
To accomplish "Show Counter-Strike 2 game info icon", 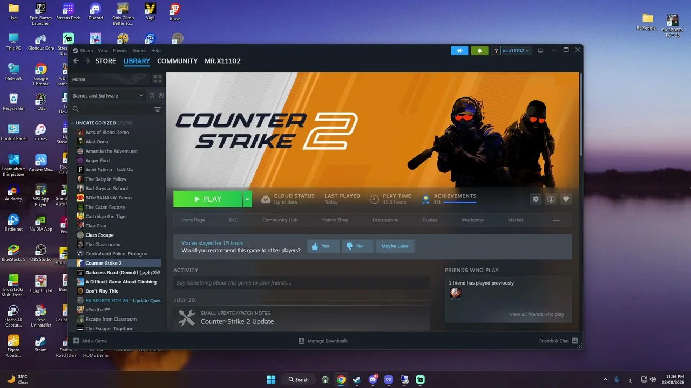I will coord(551,199).
